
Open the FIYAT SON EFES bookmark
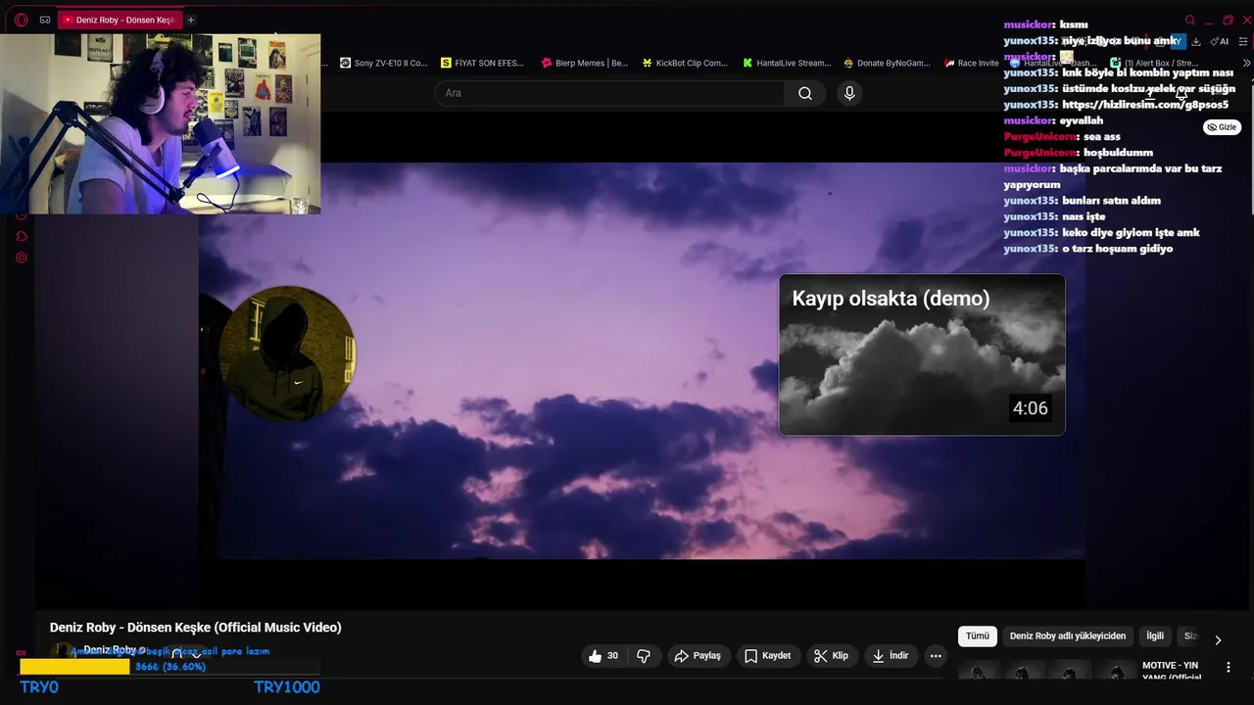click(482, 63)
